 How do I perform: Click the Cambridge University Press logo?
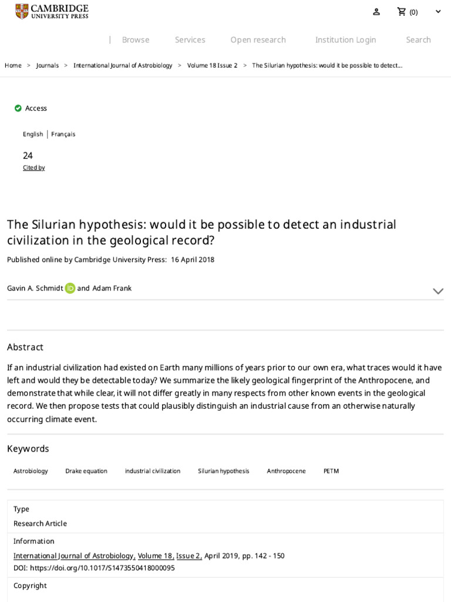coord(52,11)
